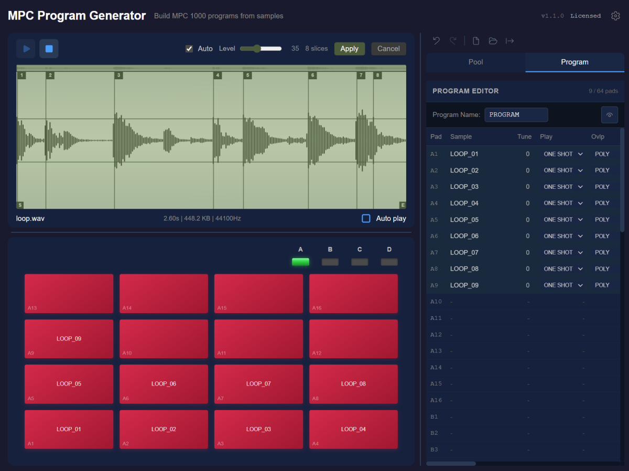Select slice marker 3 on waveform
The image size is (629, 471).
pyautogui.click(x=119, y=76)
